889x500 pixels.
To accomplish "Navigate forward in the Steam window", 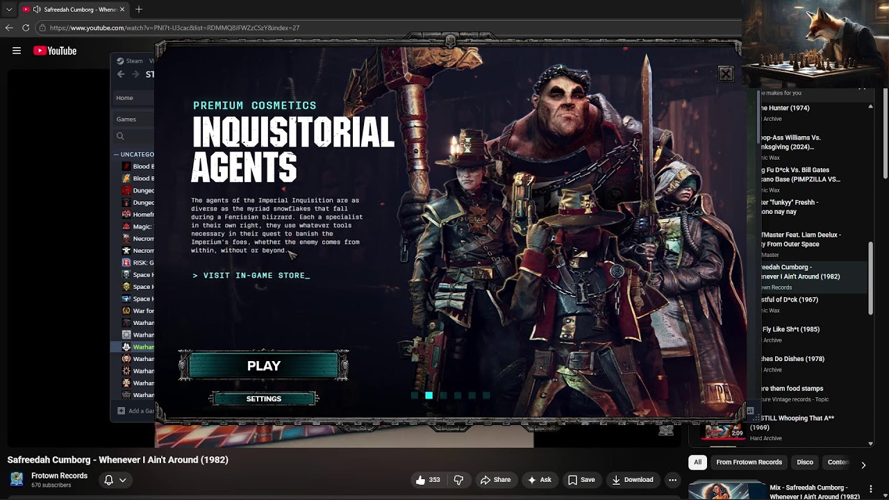I will [x=135, y=74].
